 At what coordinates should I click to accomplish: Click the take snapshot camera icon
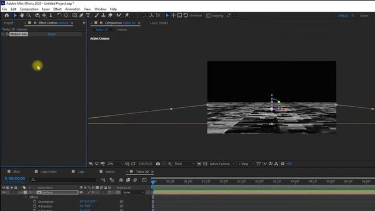pos(158,164)
